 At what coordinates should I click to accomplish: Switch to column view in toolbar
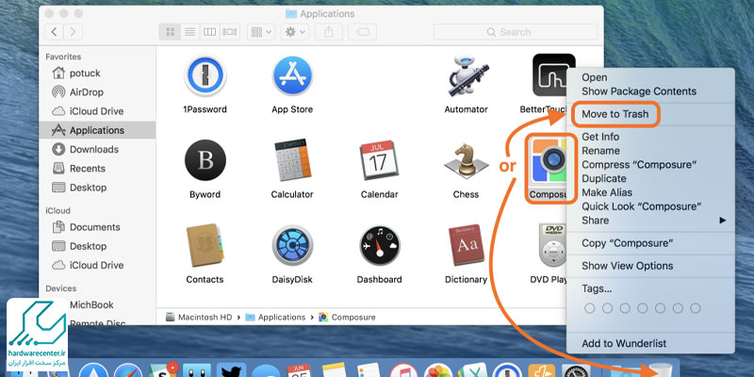pos(207,32)
